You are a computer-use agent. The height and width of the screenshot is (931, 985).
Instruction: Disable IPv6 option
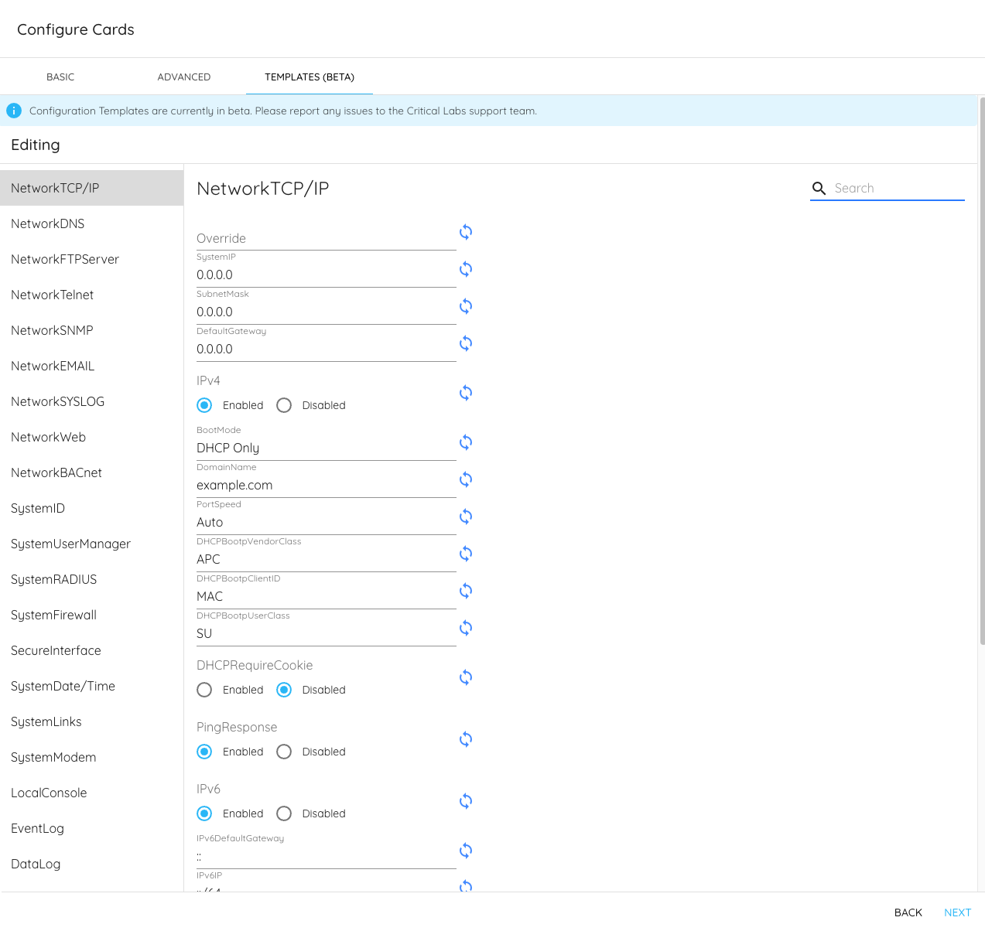pyautogui.click(x=284, y=813)
